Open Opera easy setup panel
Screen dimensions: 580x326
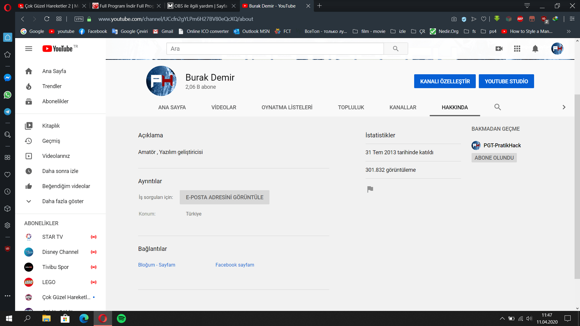572,19
